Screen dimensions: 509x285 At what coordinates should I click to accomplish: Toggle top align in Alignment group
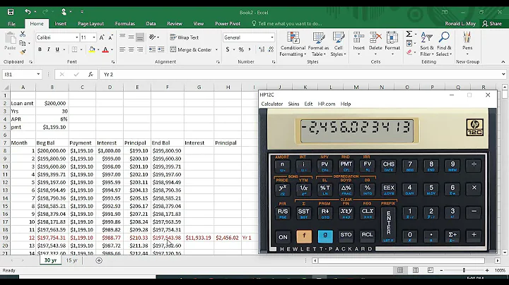(122, 37)
